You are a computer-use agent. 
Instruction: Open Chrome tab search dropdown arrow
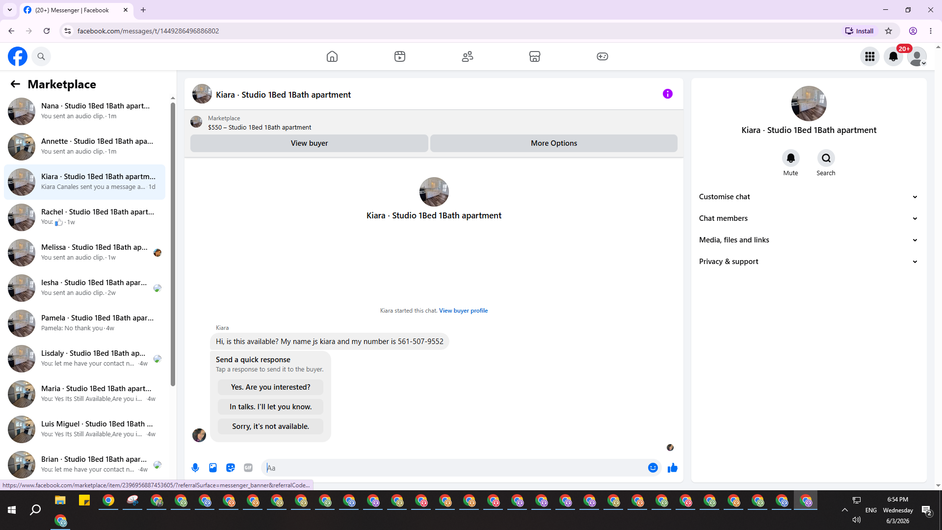(10, 10)
